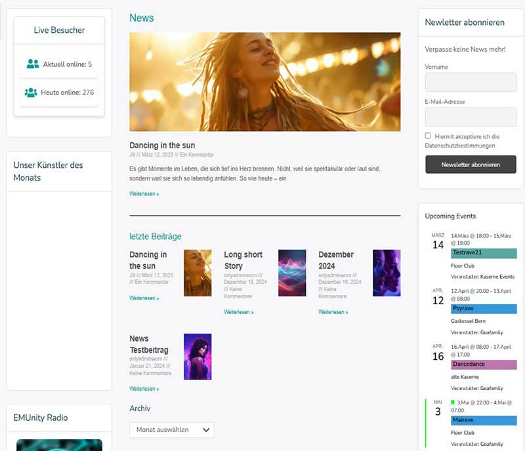
Task: Accept the Datenschutzbestimmungen checkbox
Action: [x=428, y=136]
